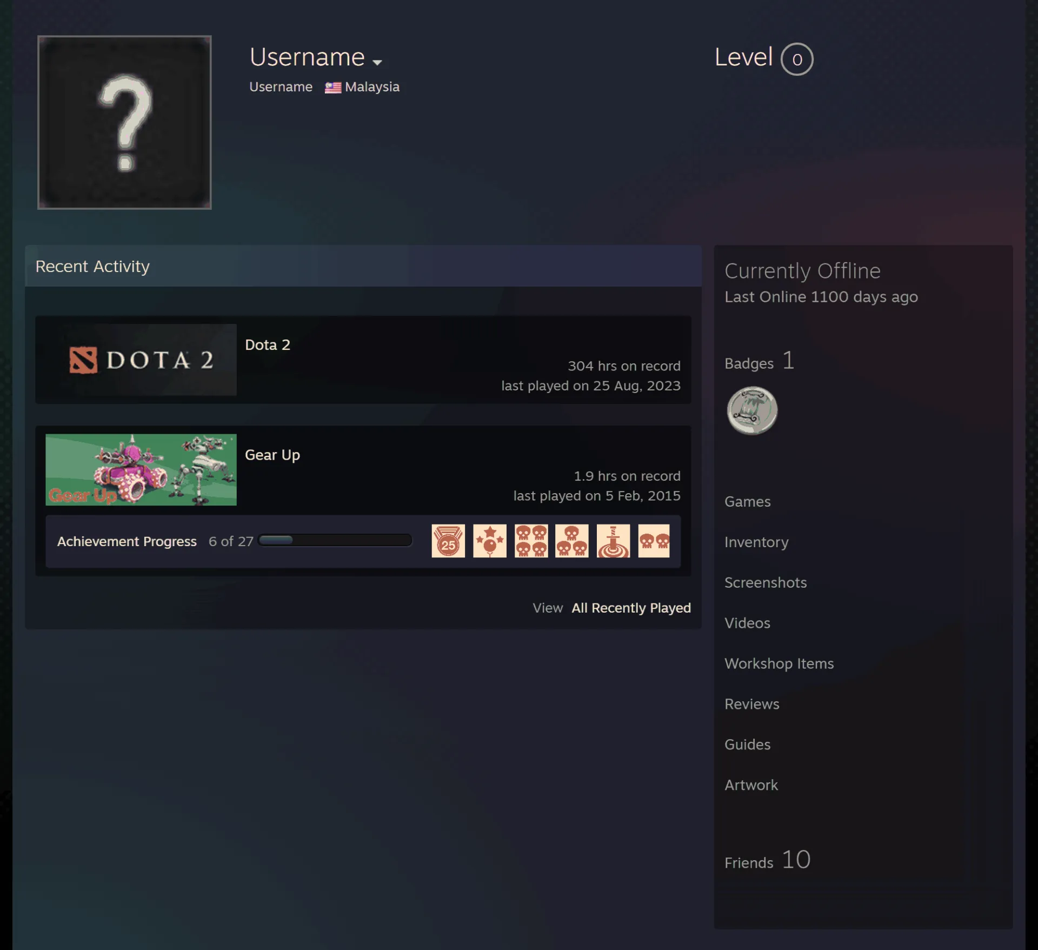This screenshot has width=1038, height=950.
Task: Open the Artwork section
Action: [x=751, y=786]
